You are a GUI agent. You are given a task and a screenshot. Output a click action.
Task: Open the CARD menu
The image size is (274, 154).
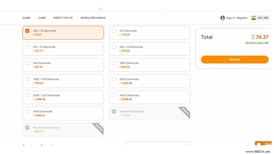coord(42,18)
